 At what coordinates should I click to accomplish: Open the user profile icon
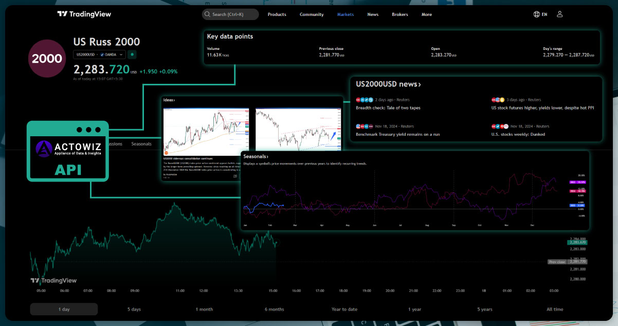pyautogui.click(x=560, y=14)
